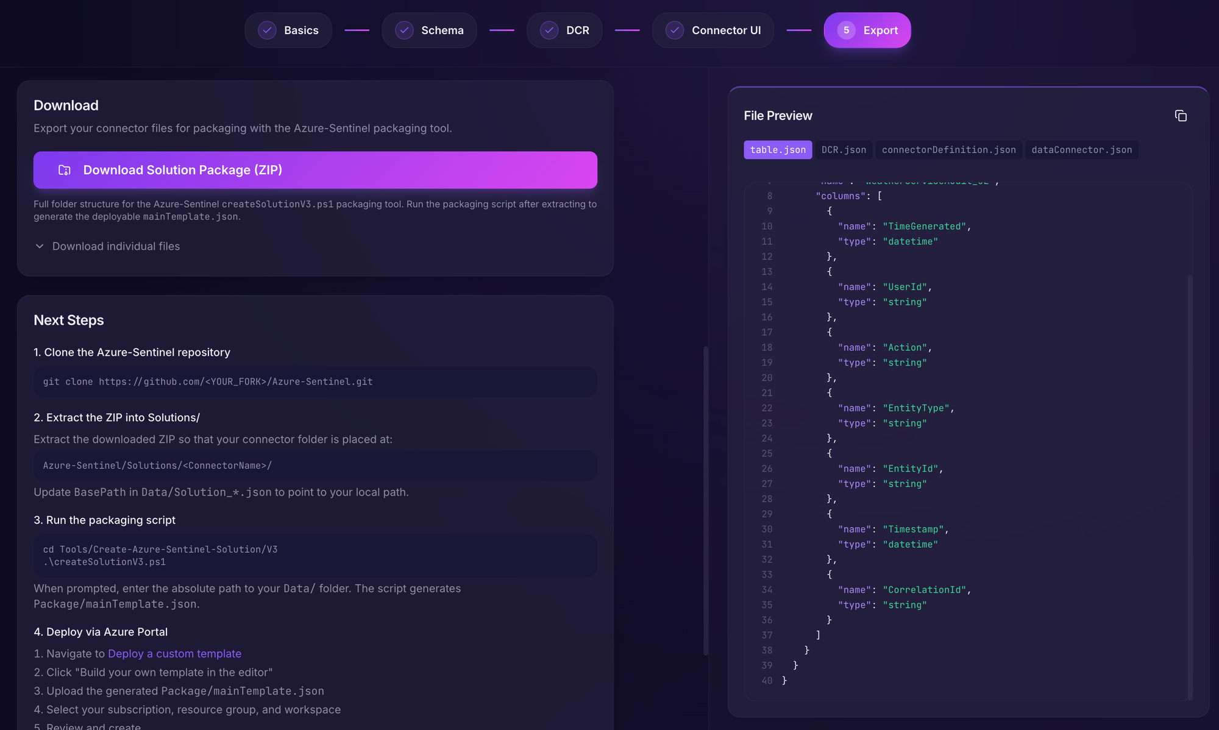1219x730 pixels.
Task: Click the Schema step checkmark icon
Action: [404, 30]
